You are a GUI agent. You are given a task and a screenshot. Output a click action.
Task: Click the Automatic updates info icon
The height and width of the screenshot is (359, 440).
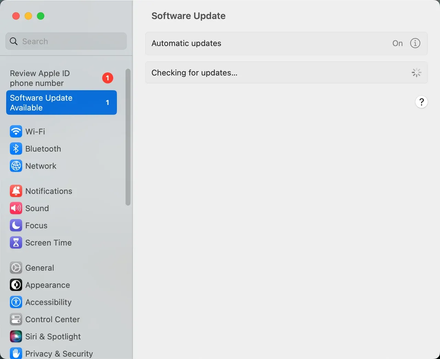415,43
